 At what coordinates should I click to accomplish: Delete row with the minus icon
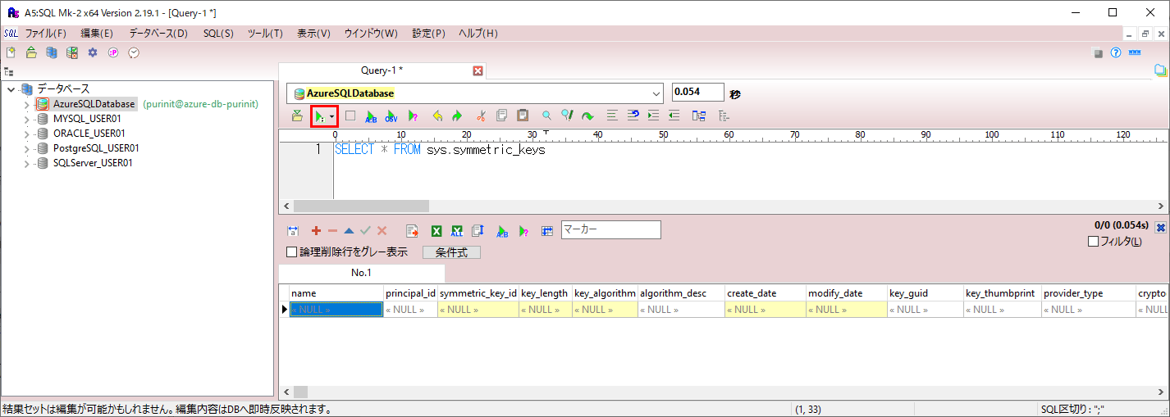tap(332, 231)
